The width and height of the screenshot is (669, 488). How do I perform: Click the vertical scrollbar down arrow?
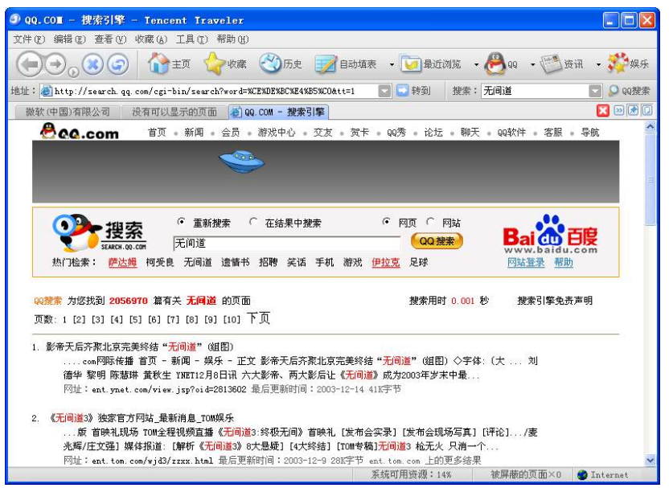tap(651, 460)
